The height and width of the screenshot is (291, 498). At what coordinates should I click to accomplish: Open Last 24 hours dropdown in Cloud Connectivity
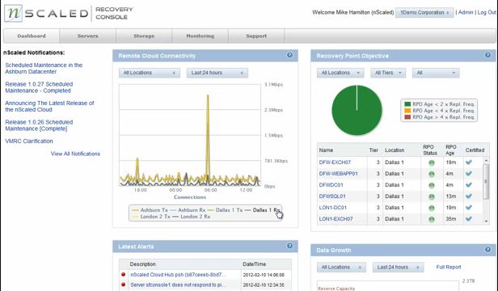[x=217, y=73]
